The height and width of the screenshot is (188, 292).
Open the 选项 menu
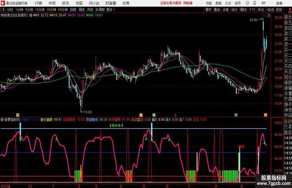click(238, 3)
